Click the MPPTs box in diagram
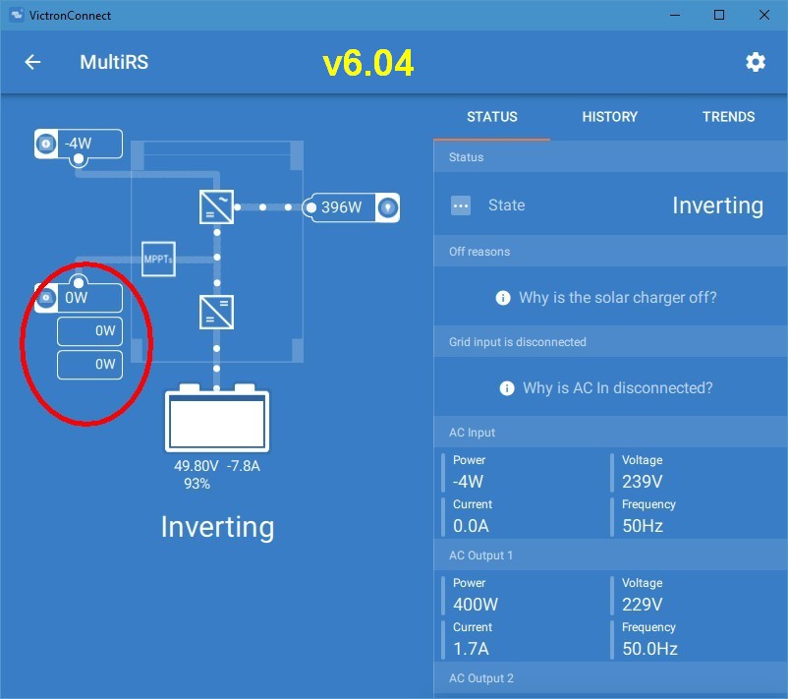The height and width of the screenshot is (699, 788). (158, 259)
